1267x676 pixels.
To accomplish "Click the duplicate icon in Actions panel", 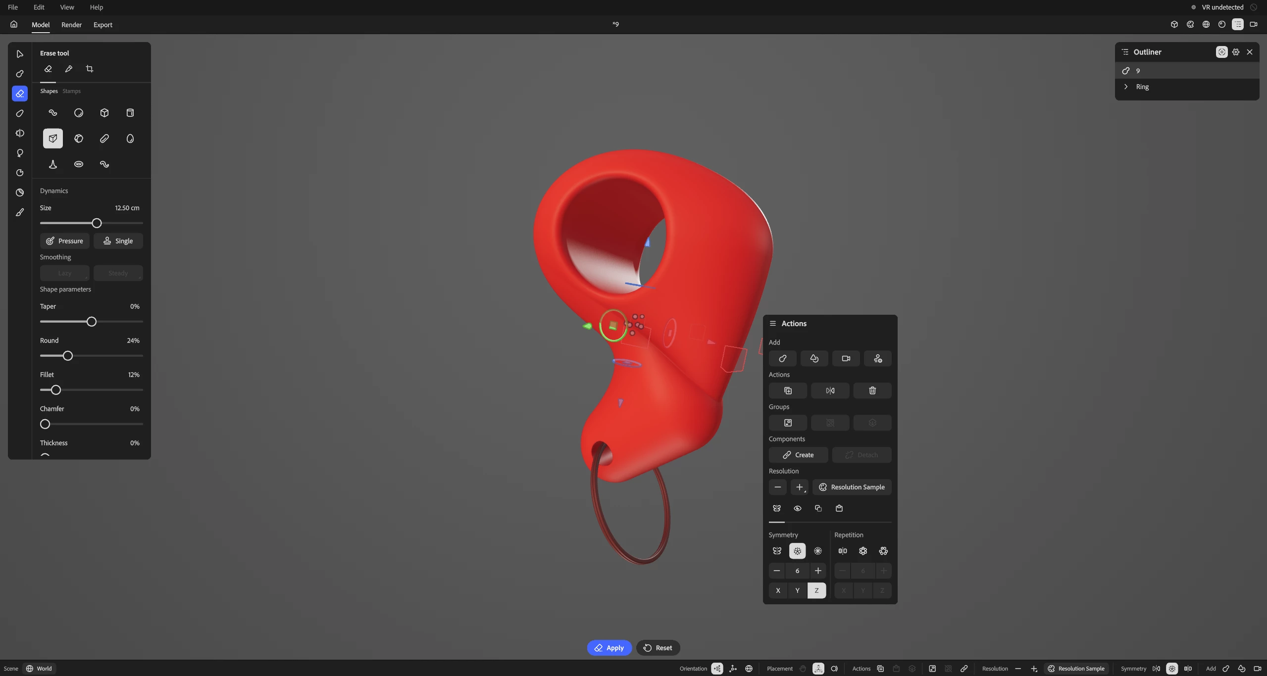I will pyautogui.click(x=788, y=390).
